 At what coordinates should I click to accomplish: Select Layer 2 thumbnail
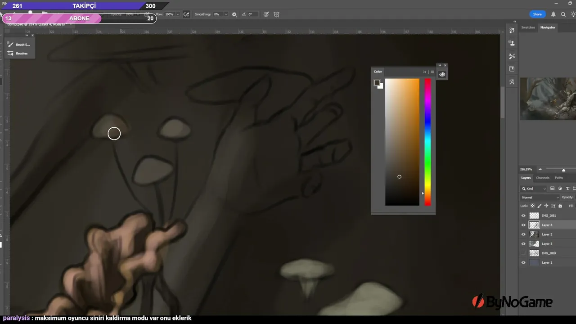[x=534, y=234]
